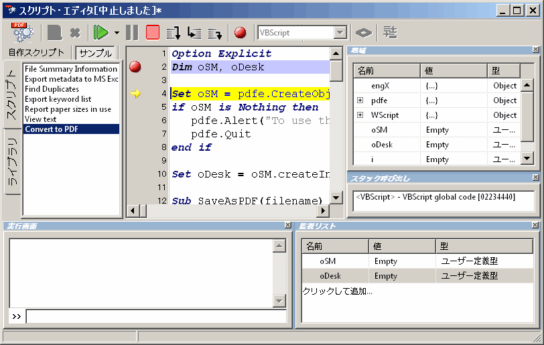
Task: Pause script execution
Action: tap(132, 33)
